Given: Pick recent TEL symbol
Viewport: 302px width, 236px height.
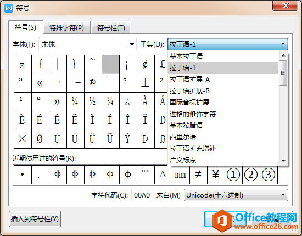Looking at the screenshot, I should (146, 175).
